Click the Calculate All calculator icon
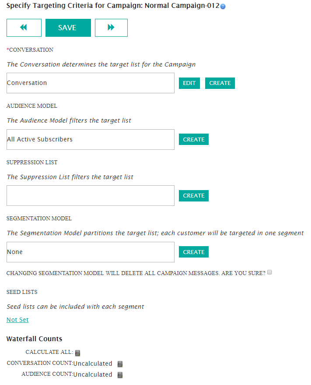Viewport: 311px width, 385px height. [x=77, y=353]
